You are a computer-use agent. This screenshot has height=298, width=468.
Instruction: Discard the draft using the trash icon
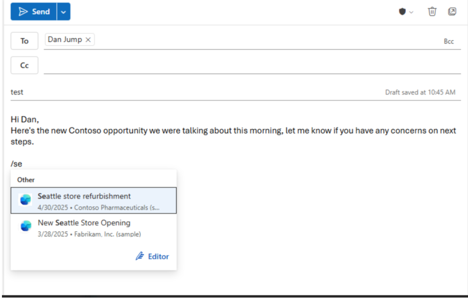(432, 11)
